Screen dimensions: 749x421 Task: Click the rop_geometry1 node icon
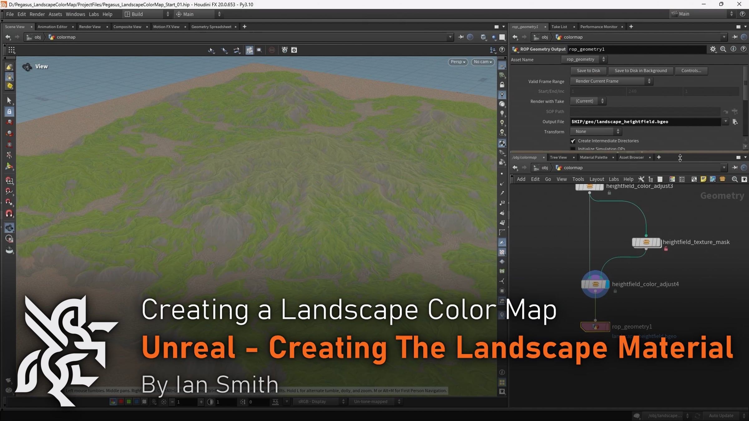point(595,327)
